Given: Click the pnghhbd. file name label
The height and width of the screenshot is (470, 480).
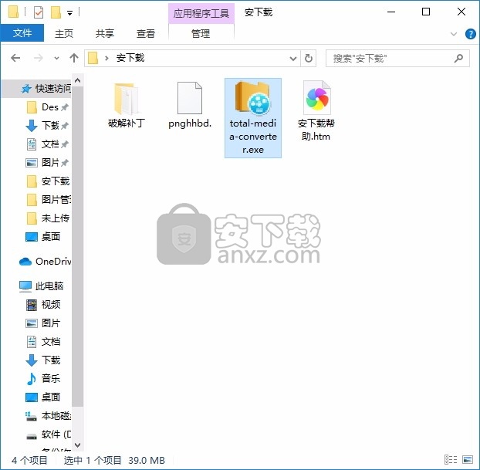Looking at the screenshot, I should 190,123.
